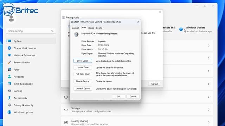Click the Windows Update text at top right
The image size is (225, 126).
point(195,28)
